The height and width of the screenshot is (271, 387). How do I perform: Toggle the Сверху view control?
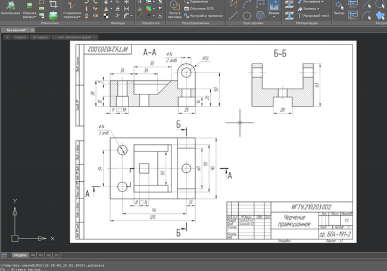click(20, 37)
